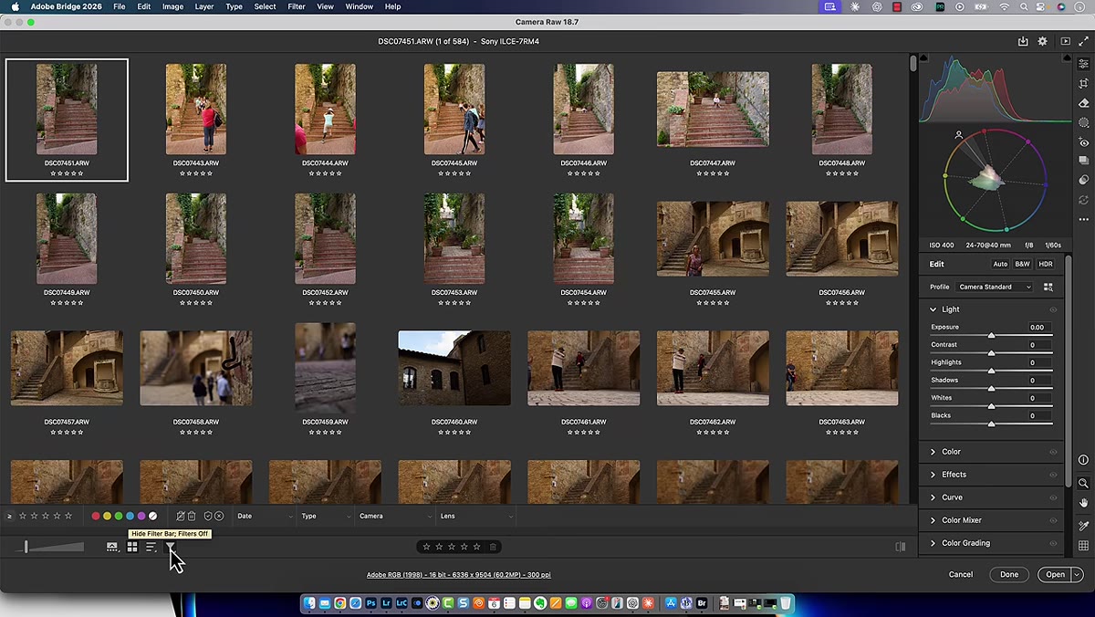Select the Healing eraser tool
This screenshot has width=1095, height=617.
(1083, 103)
